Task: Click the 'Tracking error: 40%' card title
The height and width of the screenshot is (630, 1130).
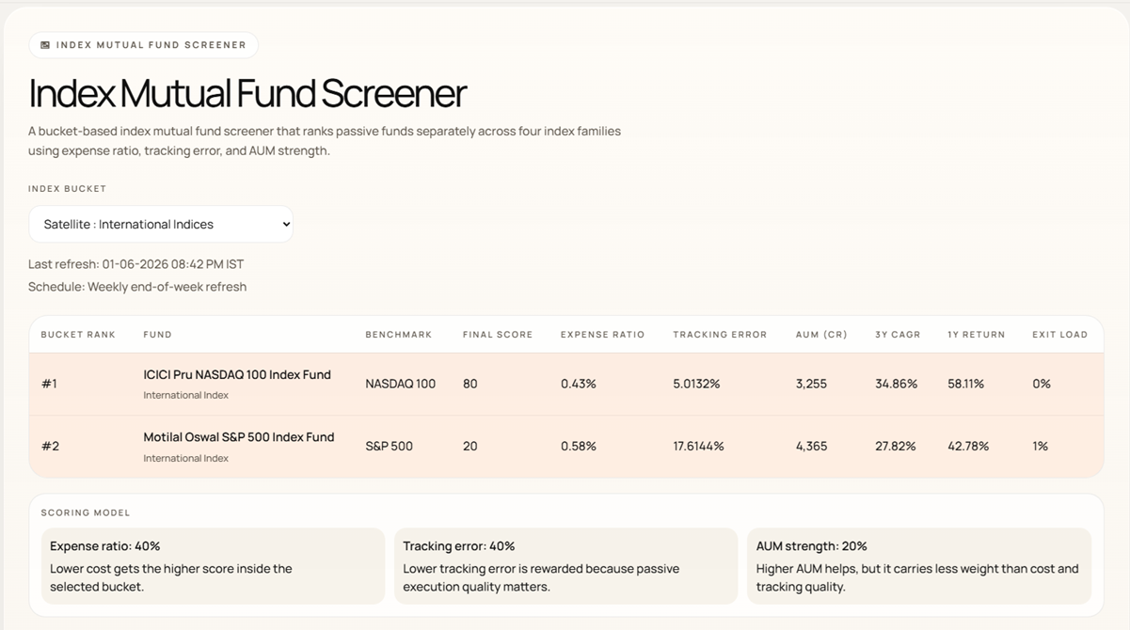Action: [459, 546]
